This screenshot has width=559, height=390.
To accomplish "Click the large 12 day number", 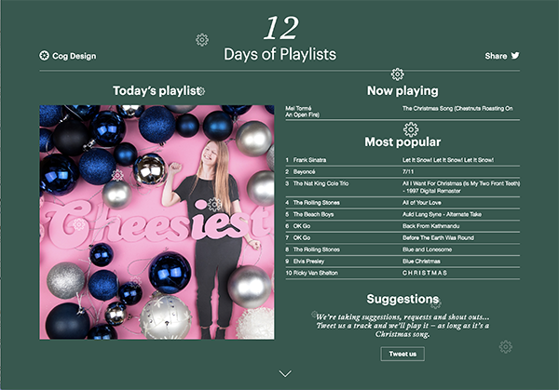I will (x=281, y=28).
